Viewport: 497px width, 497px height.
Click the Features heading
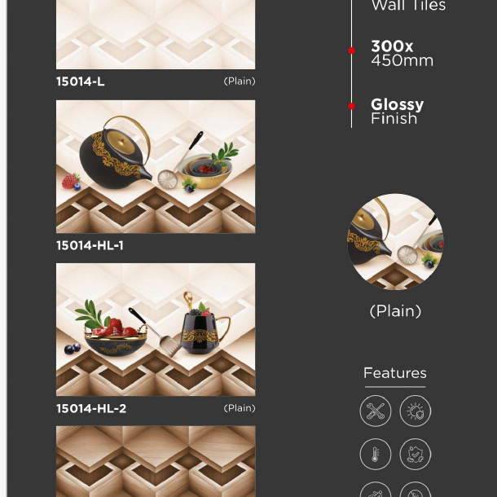tap(395, 373)
